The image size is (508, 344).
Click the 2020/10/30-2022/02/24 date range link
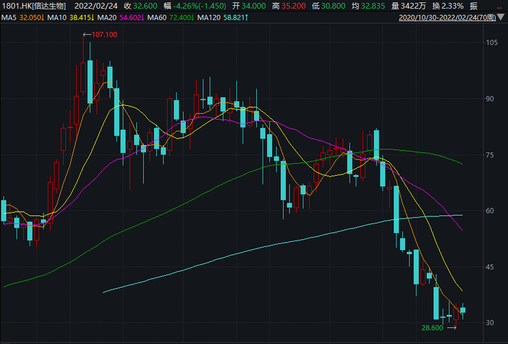click(448, 17)
